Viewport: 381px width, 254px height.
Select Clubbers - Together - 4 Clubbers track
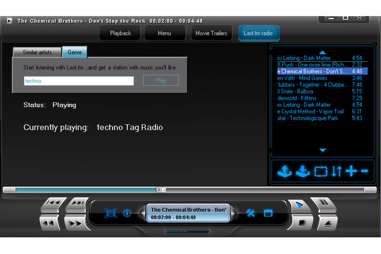[x=322, y=85]
